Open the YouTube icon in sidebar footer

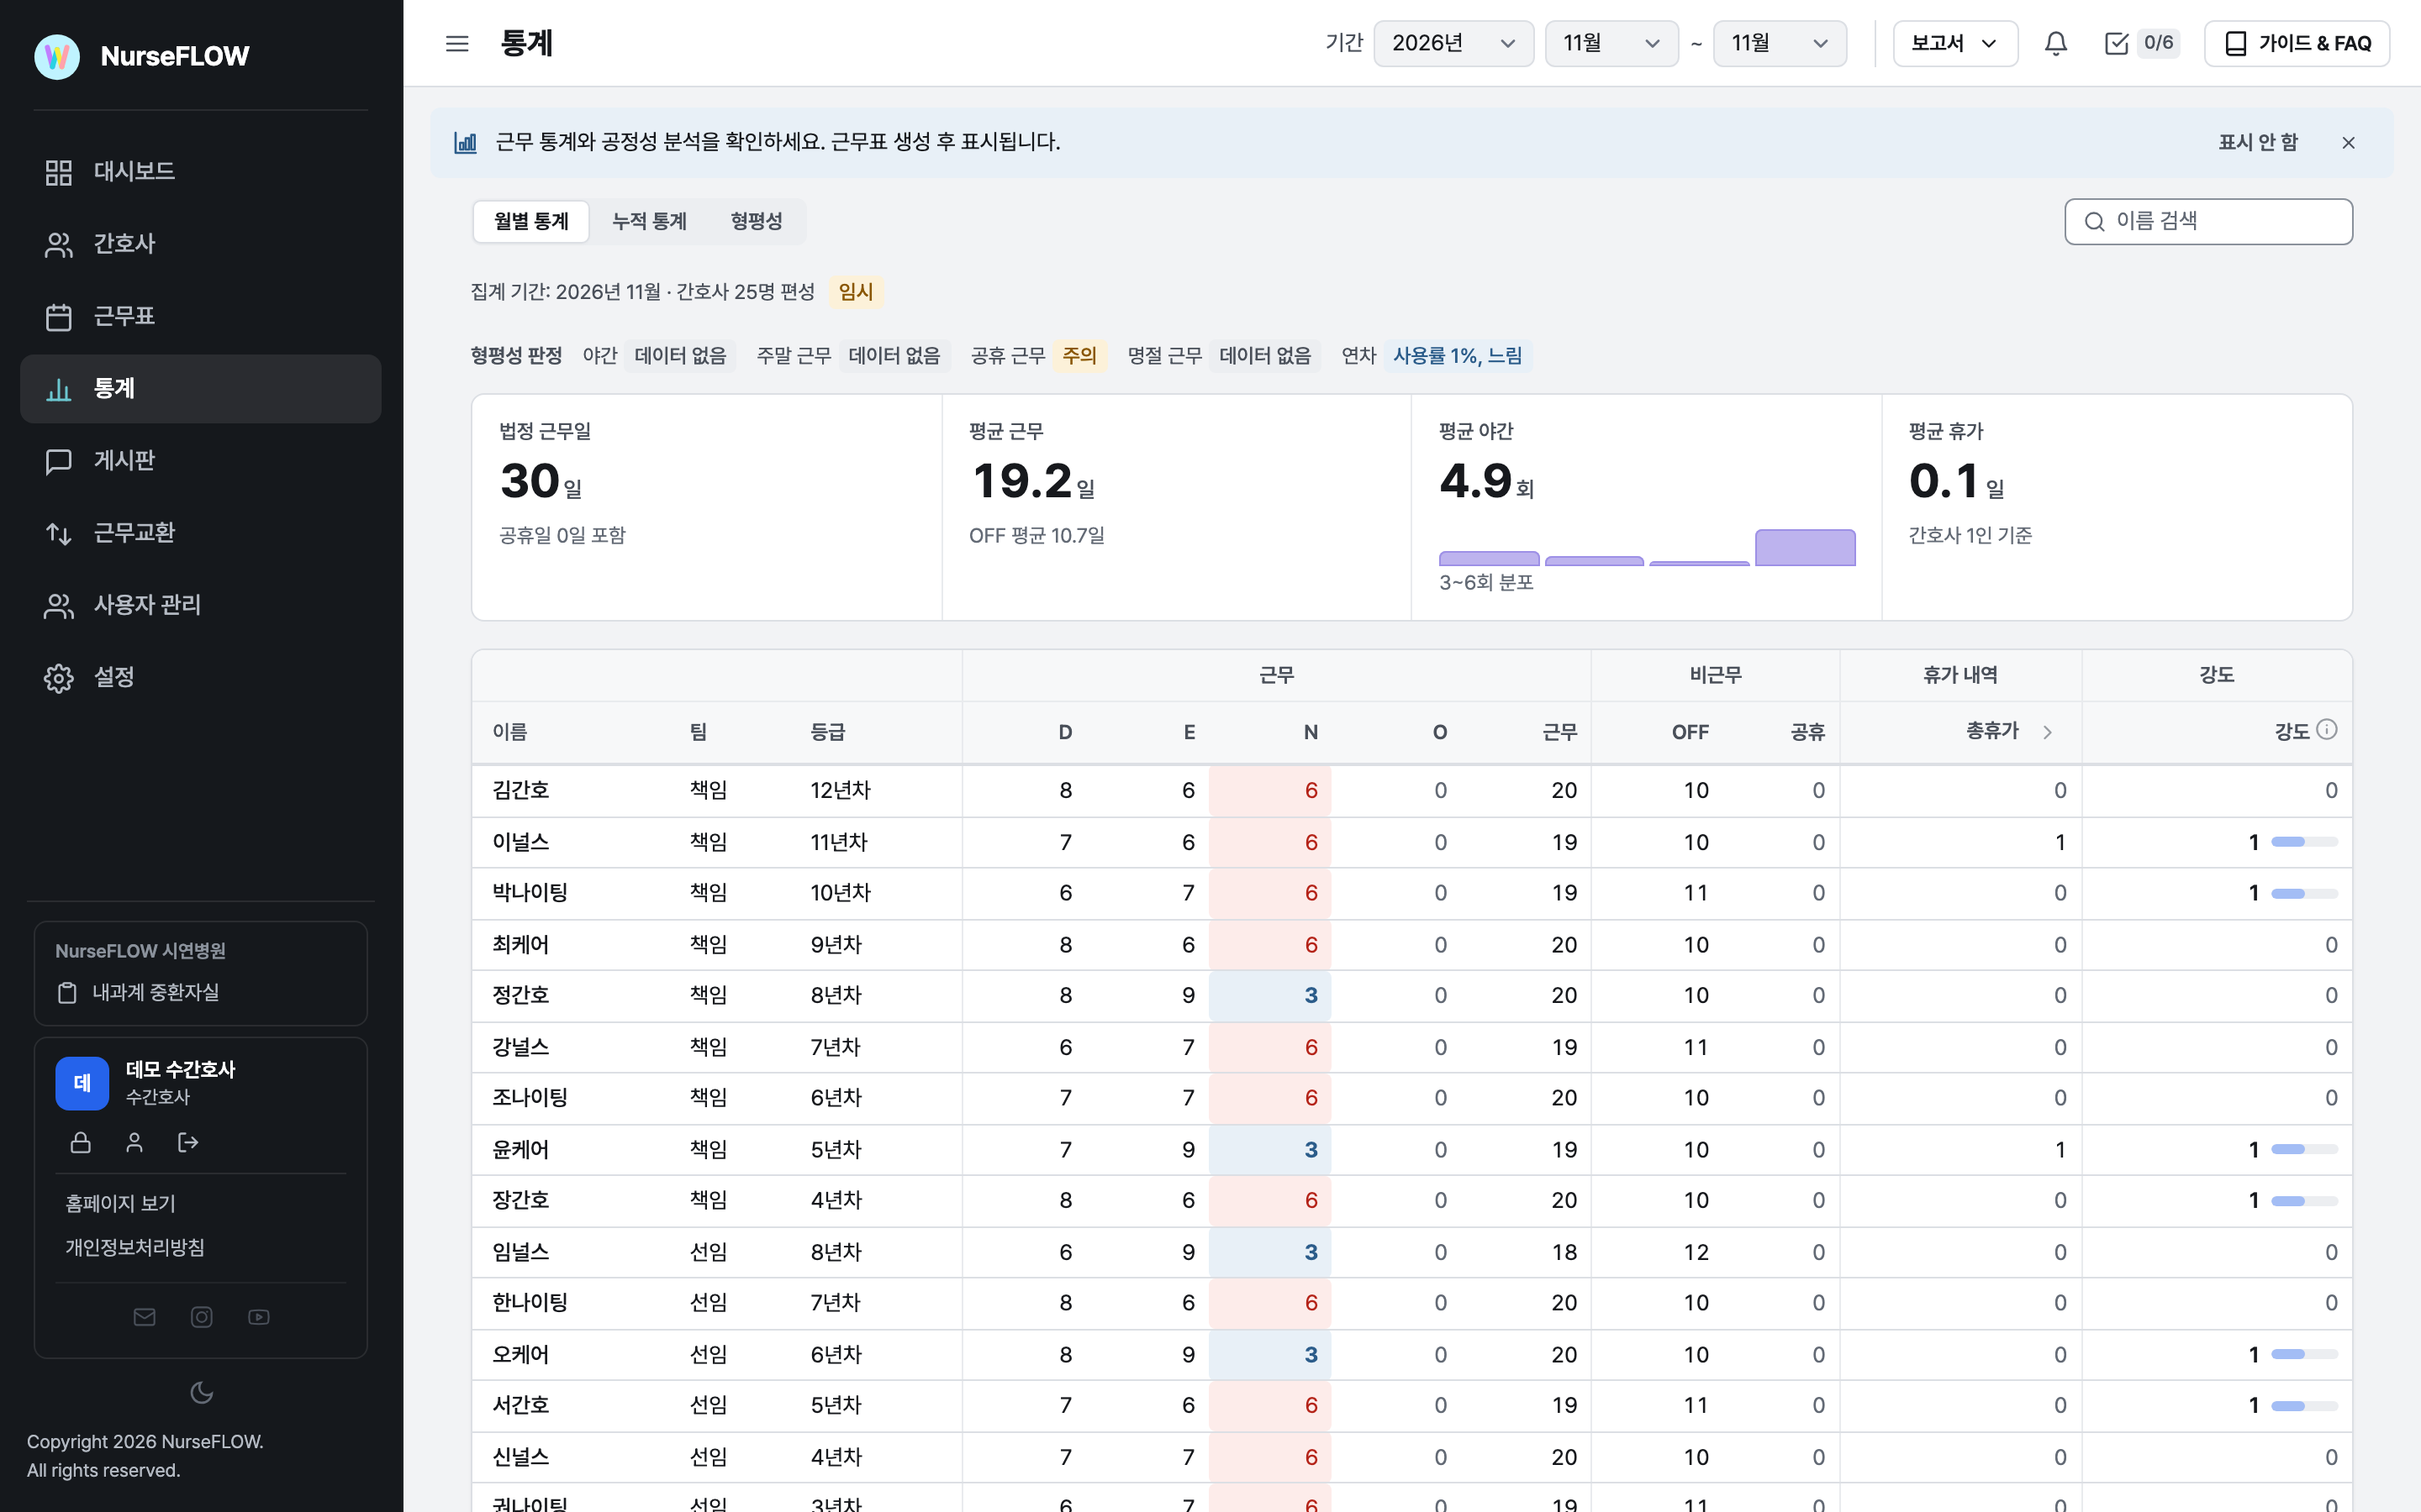click(x=259, y=1317)
